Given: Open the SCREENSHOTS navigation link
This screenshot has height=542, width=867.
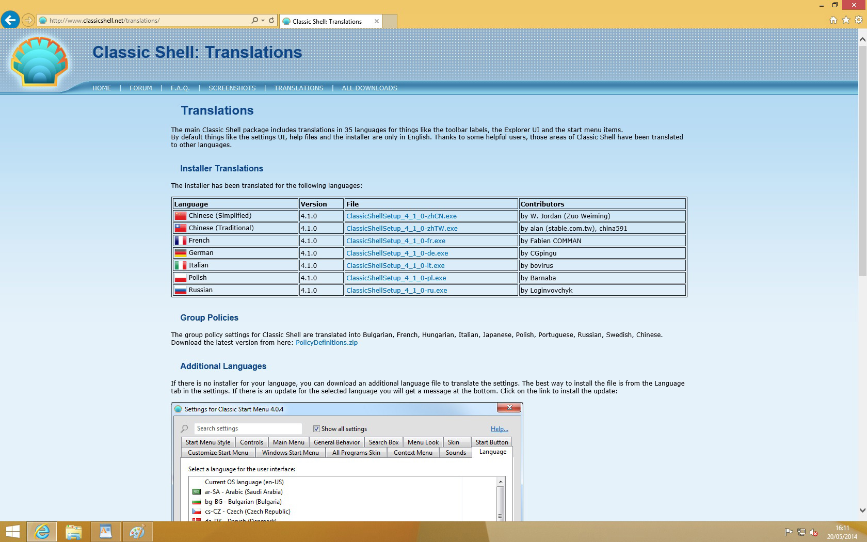Looking at the screenshot, I should click(x=232, y=88).
